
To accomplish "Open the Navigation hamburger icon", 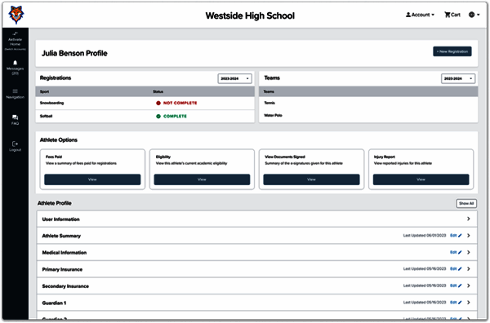I will (x=15, y=91).
